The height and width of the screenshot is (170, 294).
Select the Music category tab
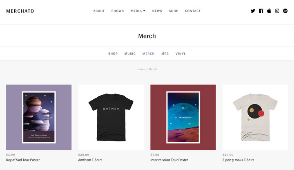click(130, 54)
